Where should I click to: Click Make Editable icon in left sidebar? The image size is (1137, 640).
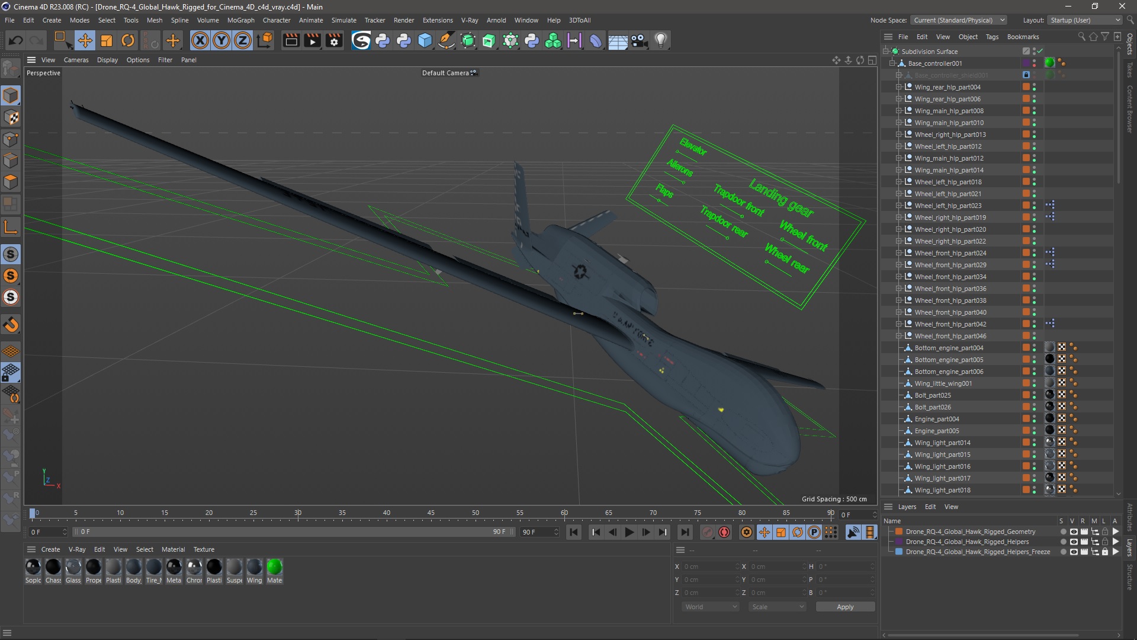point(11,69)
